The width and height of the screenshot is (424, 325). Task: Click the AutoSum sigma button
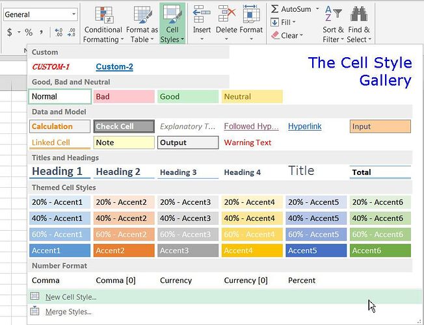coord(275,9)
